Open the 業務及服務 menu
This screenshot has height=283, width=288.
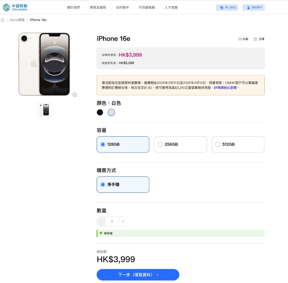coord(98,8)
